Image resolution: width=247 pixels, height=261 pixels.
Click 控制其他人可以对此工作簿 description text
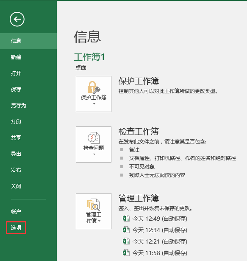pyautogui.click(x=168, y=91)
